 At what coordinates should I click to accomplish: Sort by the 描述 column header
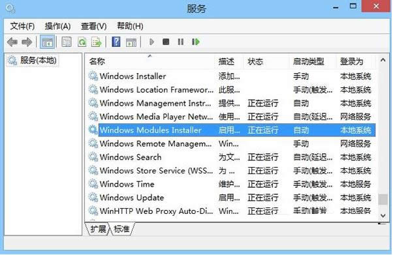229,61
